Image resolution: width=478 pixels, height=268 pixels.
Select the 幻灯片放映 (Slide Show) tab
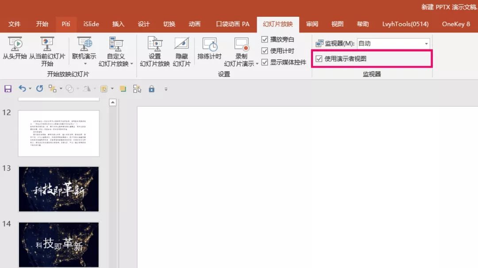pyautogui.click(x=278, y=24)
